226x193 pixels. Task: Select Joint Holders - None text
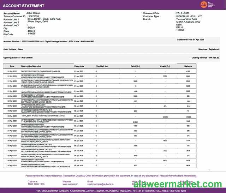(x=13, y=49)
